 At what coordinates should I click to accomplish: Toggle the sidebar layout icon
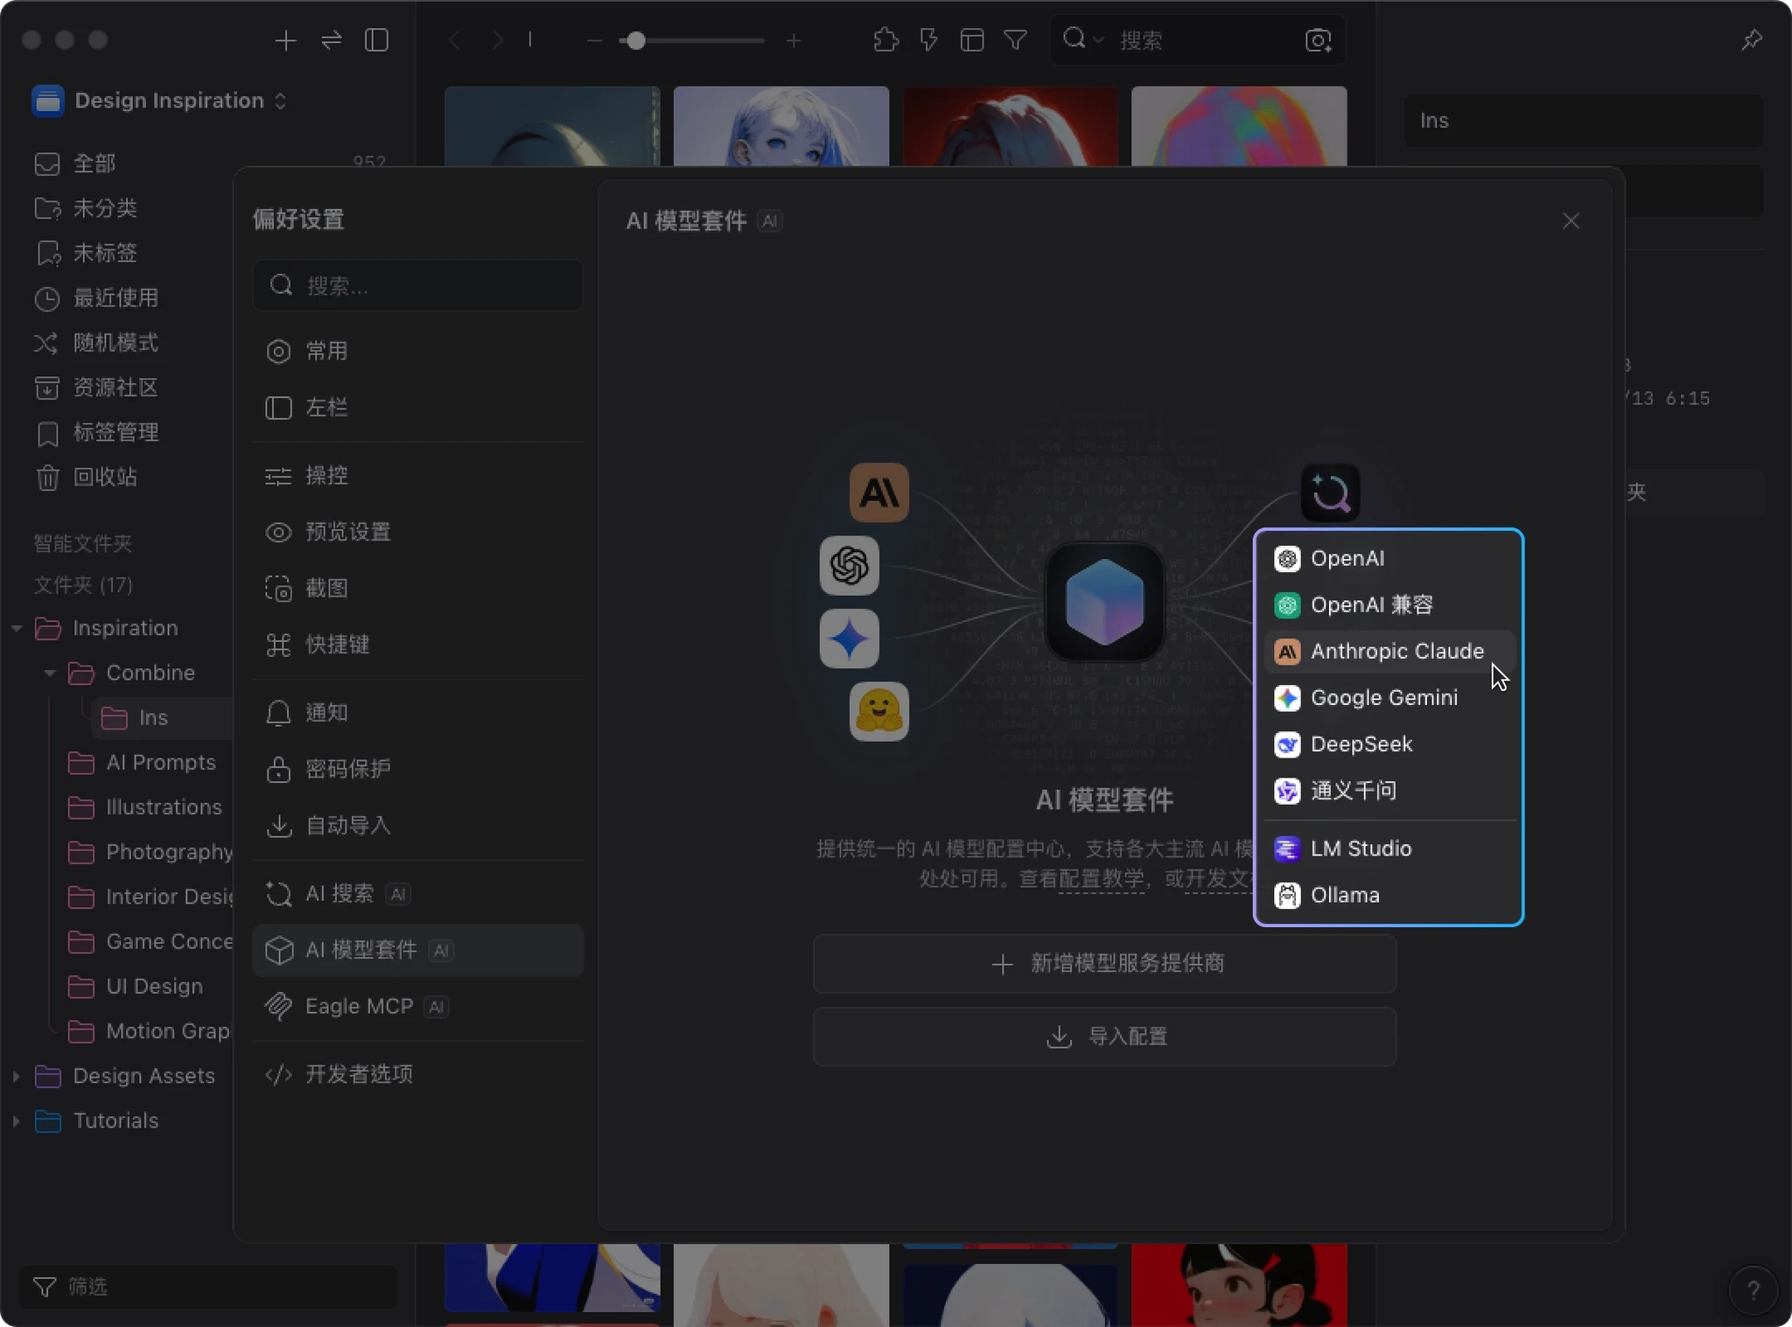point(376,40)
